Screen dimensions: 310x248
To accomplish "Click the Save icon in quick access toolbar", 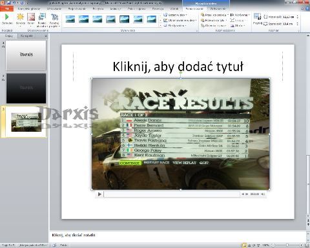I will coord(9,3).
